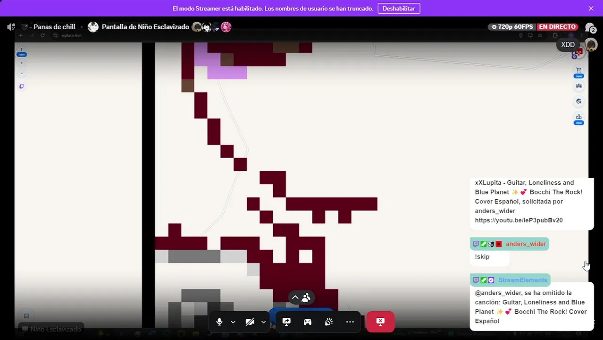Click StreamElements username in chat

pyautogui.click(x=523, y=280)
